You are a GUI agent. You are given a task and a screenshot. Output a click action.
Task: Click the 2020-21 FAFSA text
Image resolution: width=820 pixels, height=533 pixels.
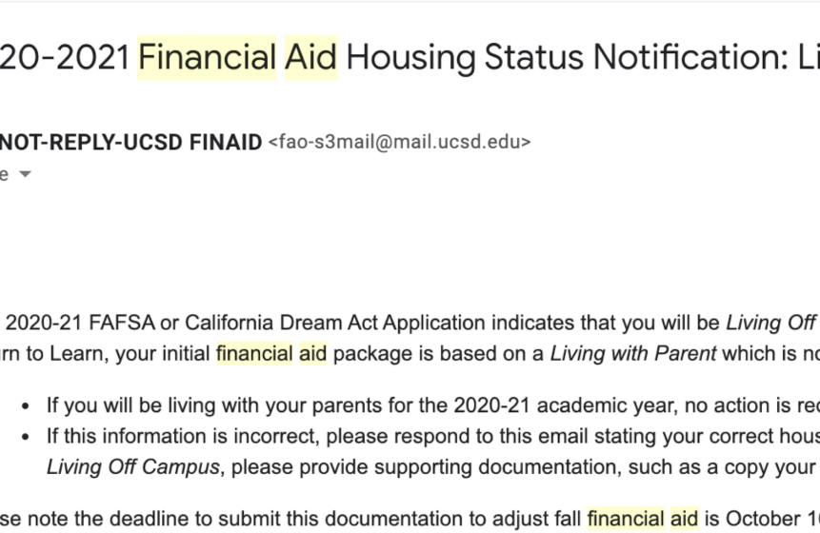(80, 323)
